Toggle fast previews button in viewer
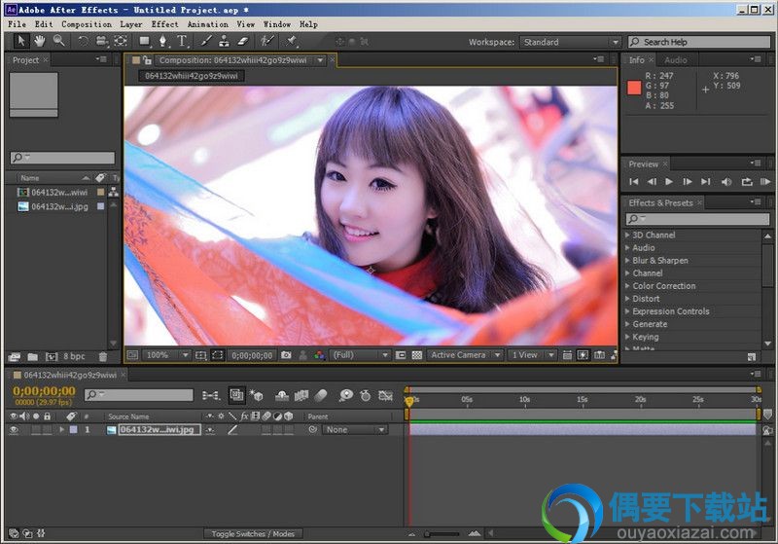Screen dimensions: 778x544 pyautogui.click(x=583, y=355)
